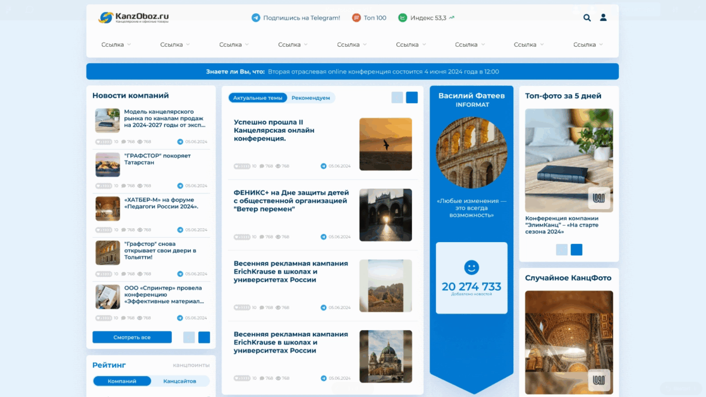706x397 pixels.
Task: Click dark-blue next square under Топ-фото caption
Action: click(x=576, y=250)
